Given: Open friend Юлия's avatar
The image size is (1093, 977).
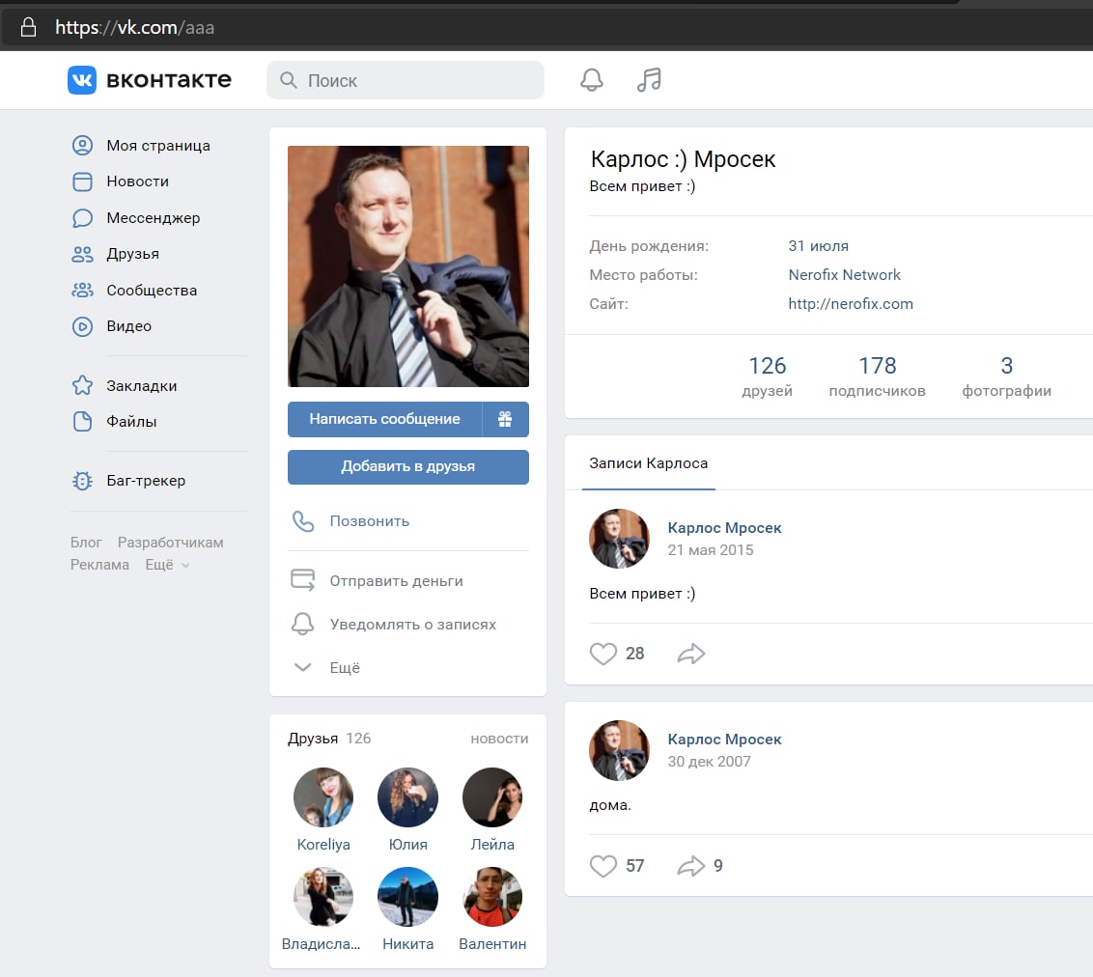Looking at the screenshot, I should [407, 797].
